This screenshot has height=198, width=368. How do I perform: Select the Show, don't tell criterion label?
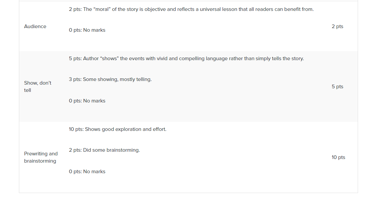coord(37,87)
